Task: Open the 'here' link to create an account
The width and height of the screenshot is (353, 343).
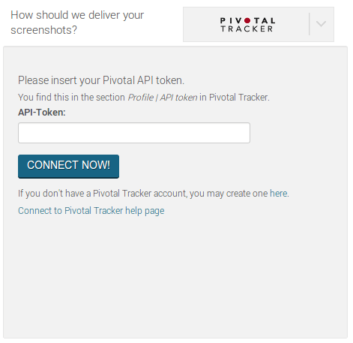Action: click(279, 194)
